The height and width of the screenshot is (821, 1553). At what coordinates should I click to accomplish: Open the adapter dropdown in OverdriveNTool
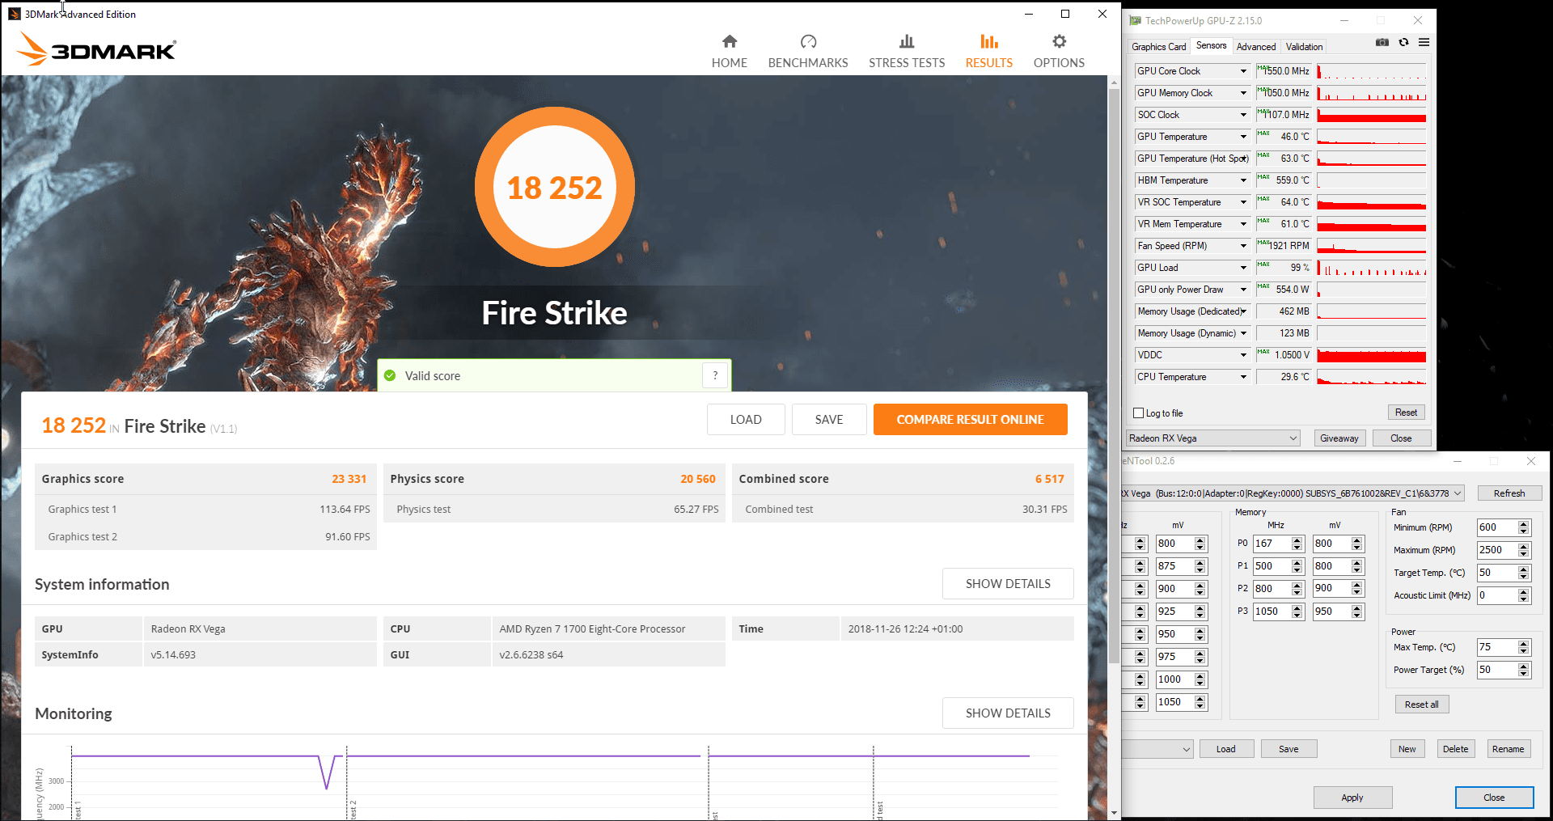tap(1293, 493)
